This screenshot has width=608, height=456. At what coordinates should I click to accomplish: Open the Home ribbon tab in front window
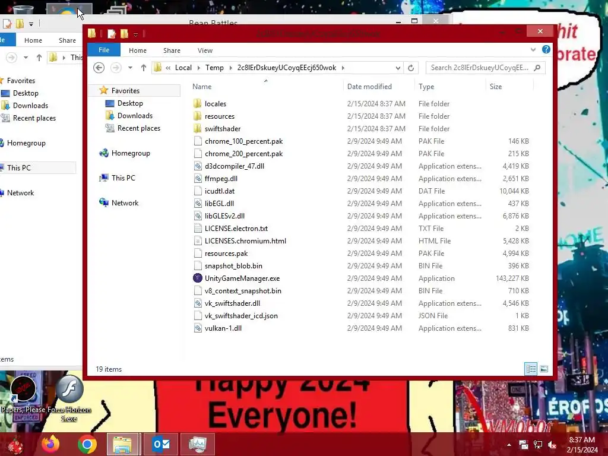click(138, 50)
